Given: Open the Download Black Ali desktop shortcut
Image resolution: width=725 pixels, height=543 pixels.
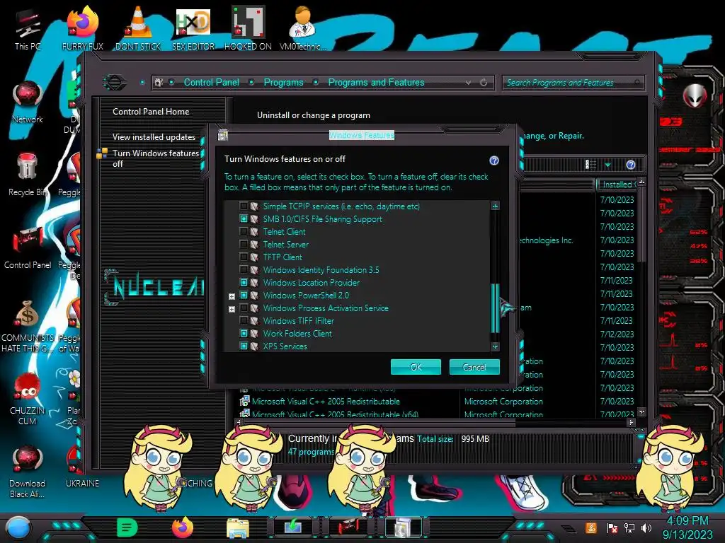Looking at the screenshot, I should 28,472.
